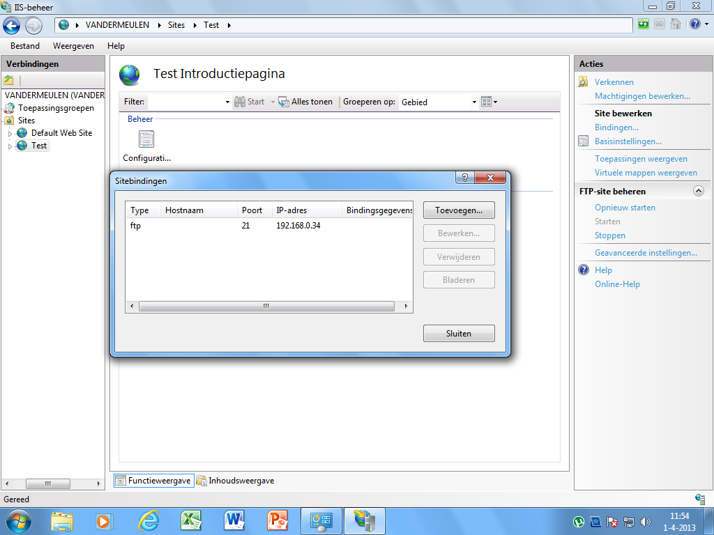Open Word from the taskbar
Screen dimensions: 714x535
(x=234, y=521)
